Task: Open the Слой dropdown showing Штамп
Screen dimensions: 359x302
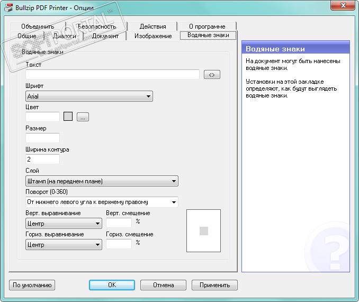Action: 102,181
